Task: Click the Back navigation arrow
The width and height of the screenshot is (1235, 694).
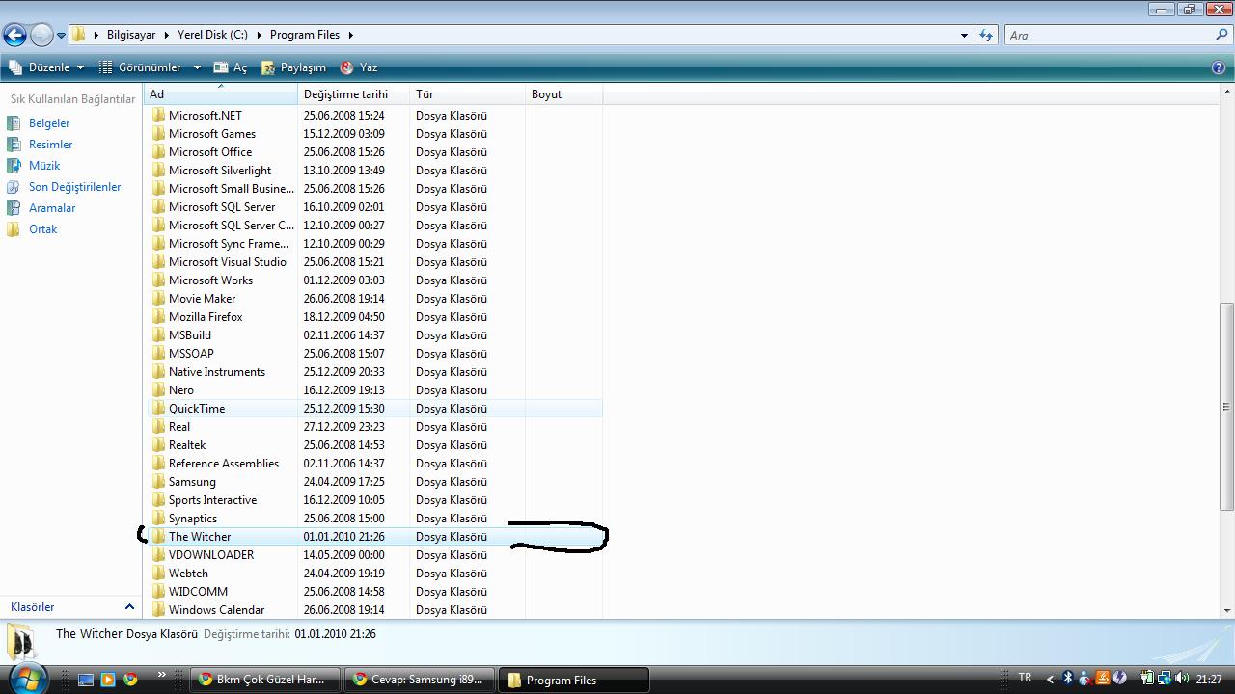Action: point(14,36)
